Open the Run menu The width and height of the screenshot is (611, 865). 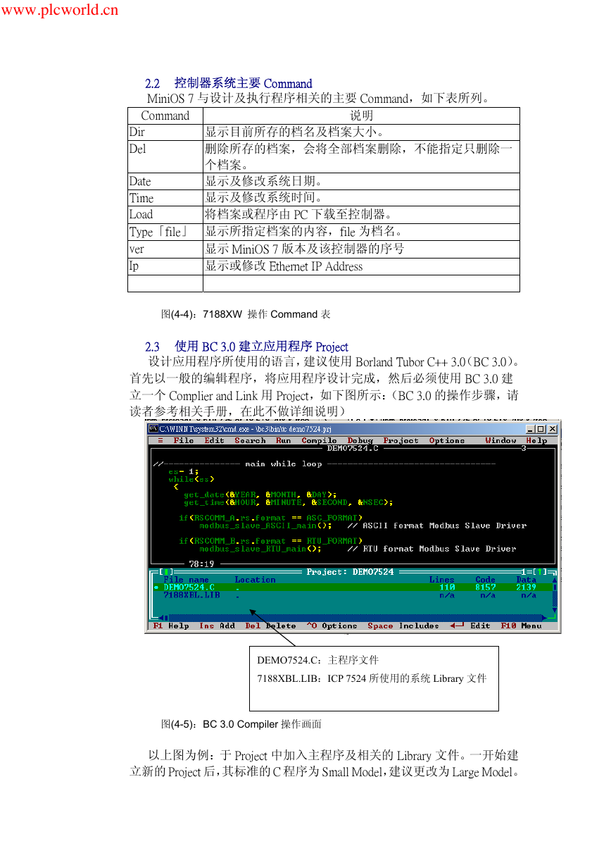click(x=283, y=440)
